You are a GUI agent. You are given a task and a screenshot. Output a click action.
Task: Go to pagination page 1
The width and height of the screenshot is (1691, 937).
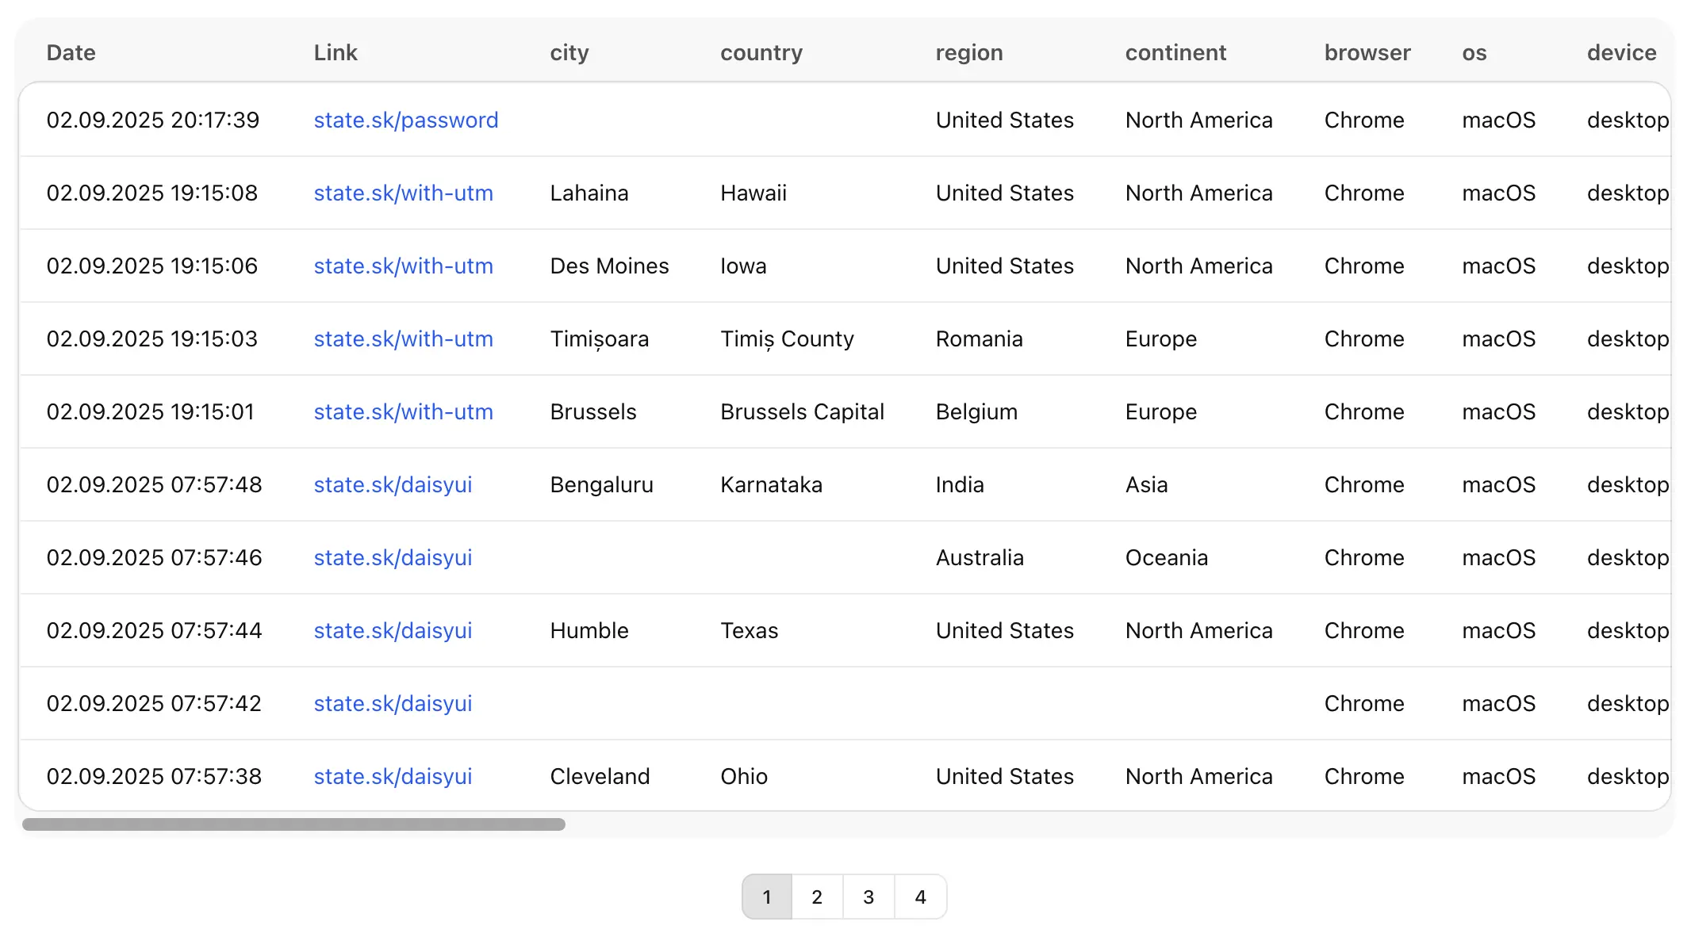[767, 897]
